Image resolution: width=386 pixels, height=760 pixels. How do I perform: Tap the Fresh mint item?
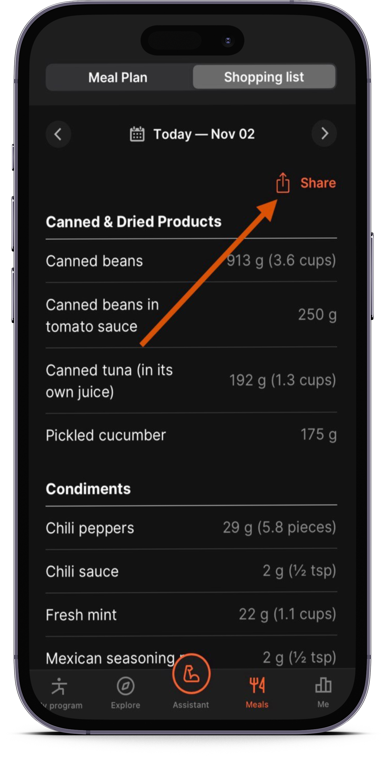coord(191,614)
